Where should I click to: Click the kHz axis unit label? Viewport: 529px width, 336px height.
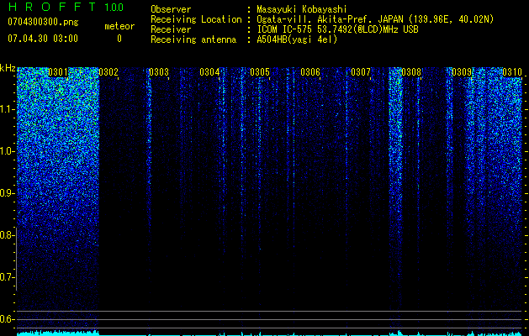pyautogui.click(x=8, y=68)
